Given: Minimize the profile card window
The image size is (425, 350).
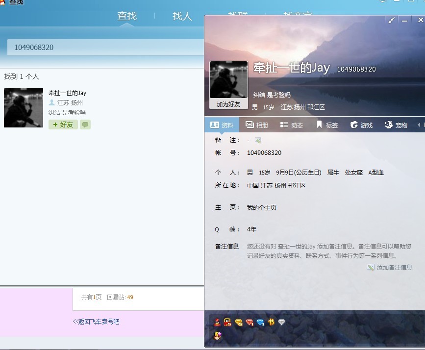Looking at the screenshot, I should [405, 20].
